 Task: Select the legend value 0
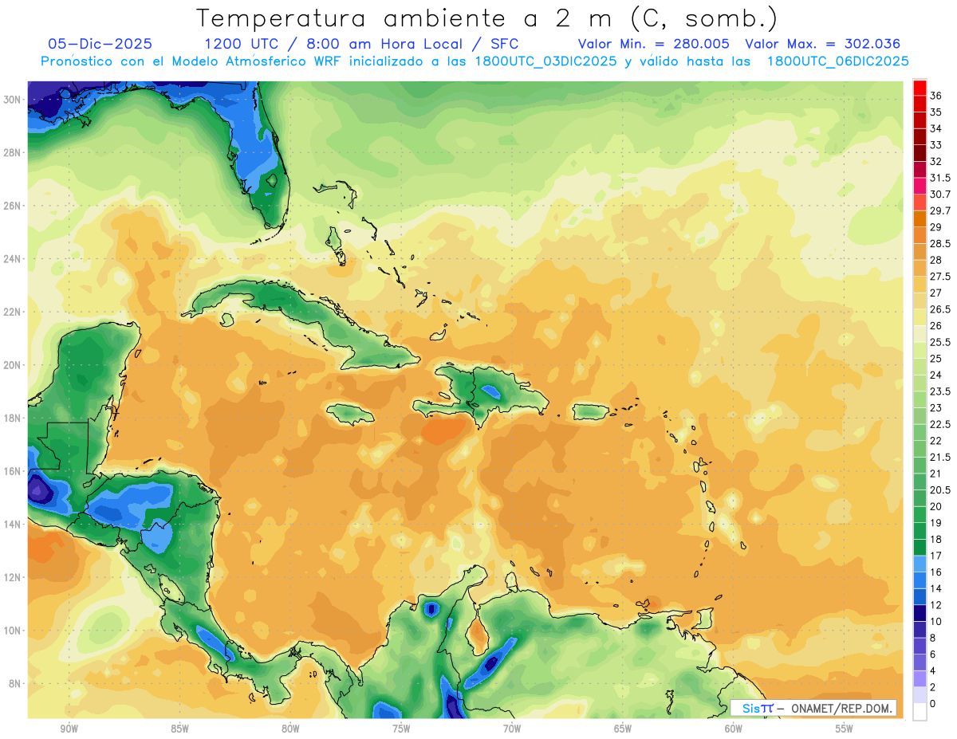[933, 703]
